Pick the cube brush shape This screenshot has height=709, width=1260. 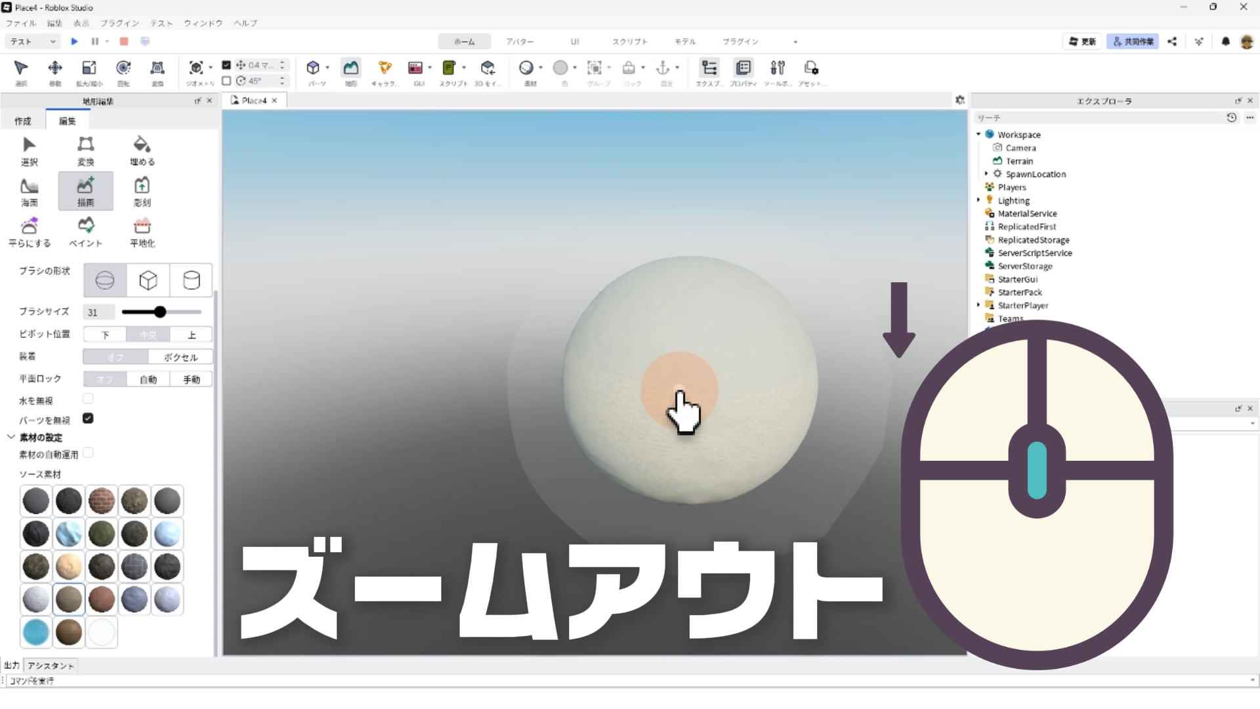148,280
